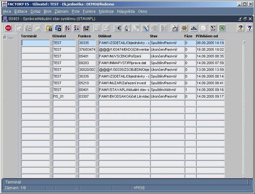255x194 pixels.
Task: Open the Okno menu
Action: point(142,11)
